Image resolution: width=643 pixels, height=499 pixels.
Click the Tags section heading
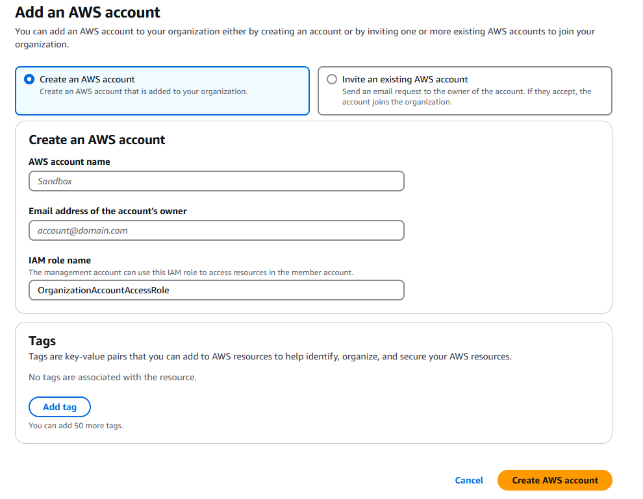(42, 341)
